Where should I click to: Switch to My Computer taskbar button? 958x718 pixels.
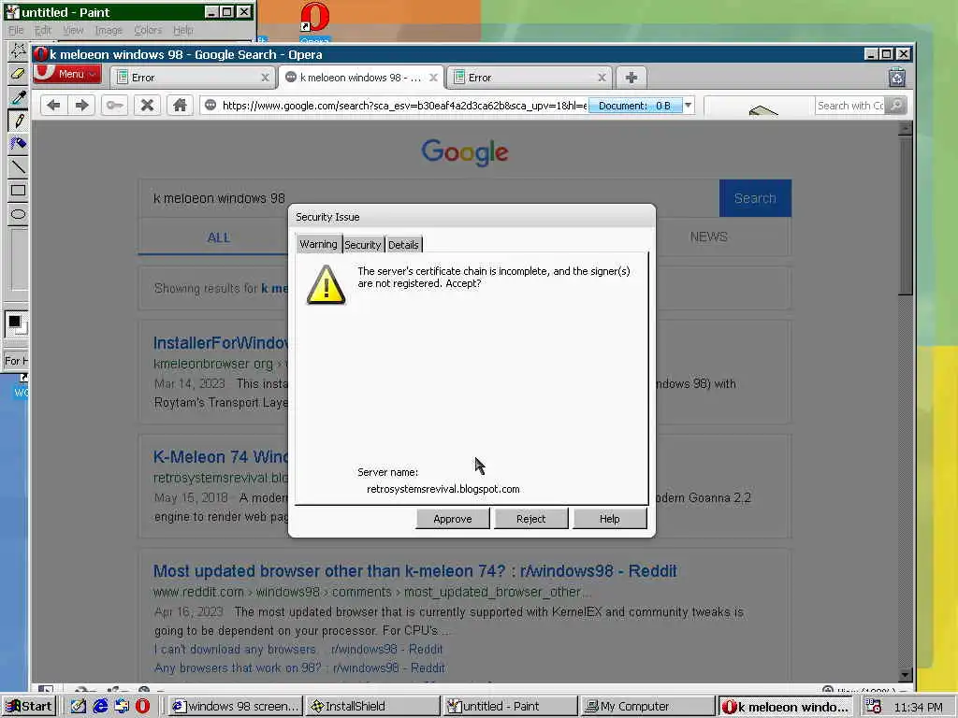pyautogui.click(x=647, y=707)
